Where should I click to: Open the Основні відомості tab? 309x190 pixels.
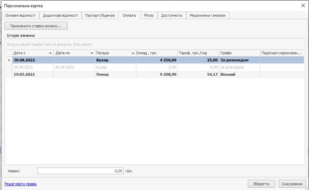point(20,15)
